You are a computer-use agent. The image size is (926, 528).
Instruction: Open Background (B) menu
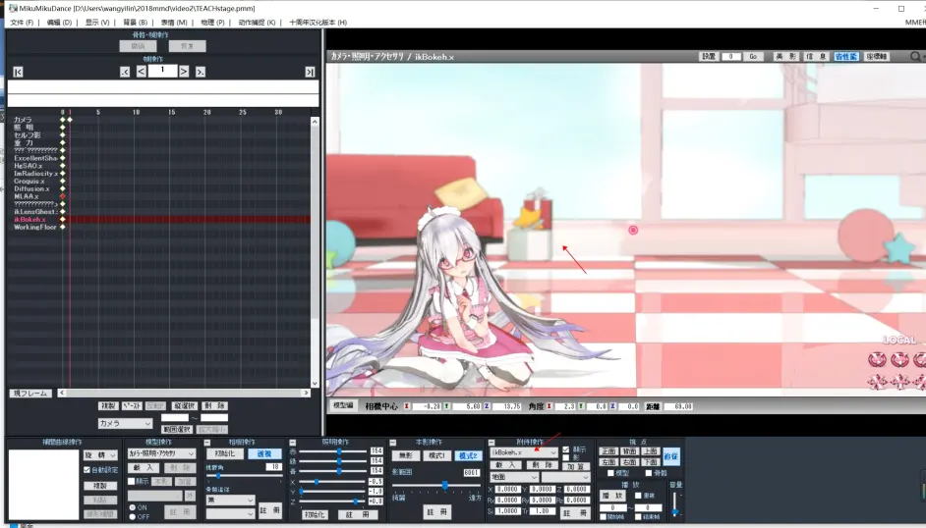[x=136, y=23]
